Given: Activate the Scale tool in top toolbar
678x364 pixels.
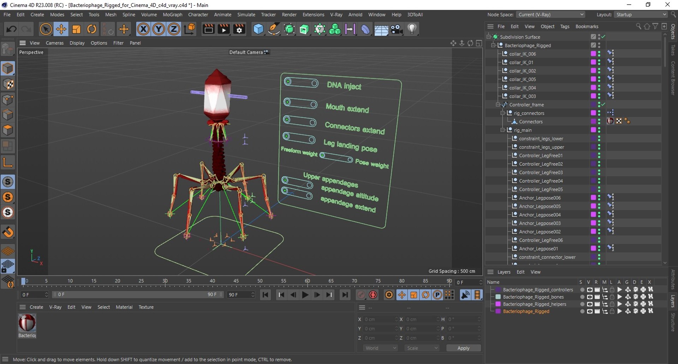Looking at the screenshot, I should point(76,29).
